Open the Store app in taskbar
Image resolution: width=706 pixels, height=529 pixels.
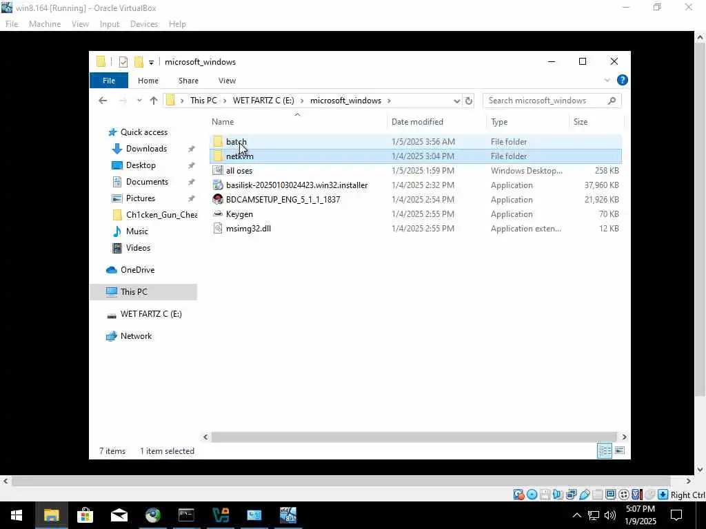coord(85,515)
